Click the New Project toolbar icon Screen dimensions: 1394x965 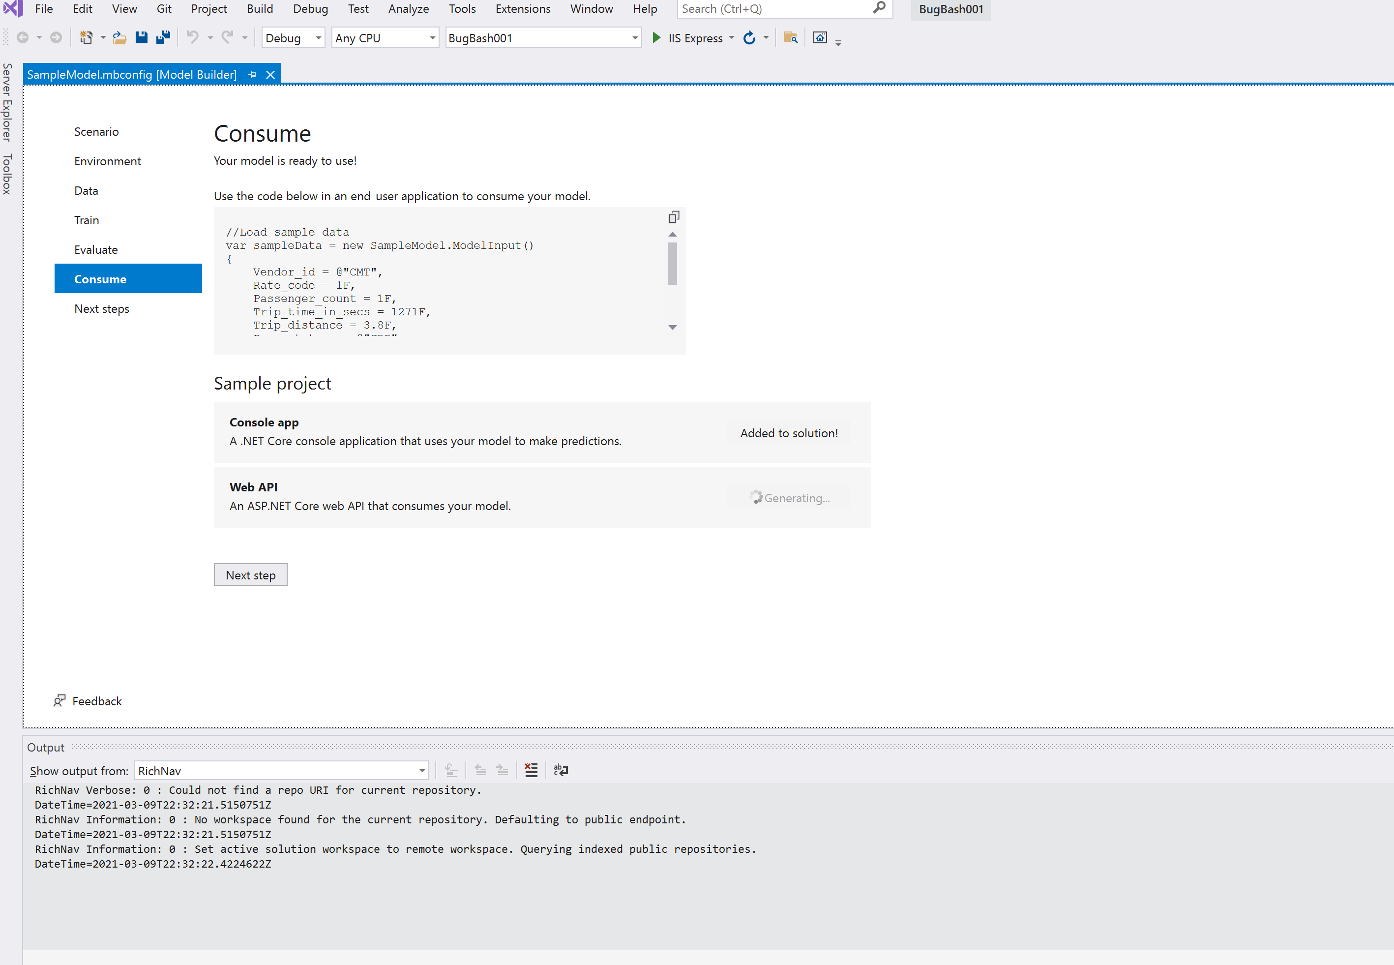86,37
